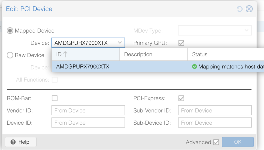Toggle the Primary GPU checkbox
The image size is (264, 150).
click(181, 43)
